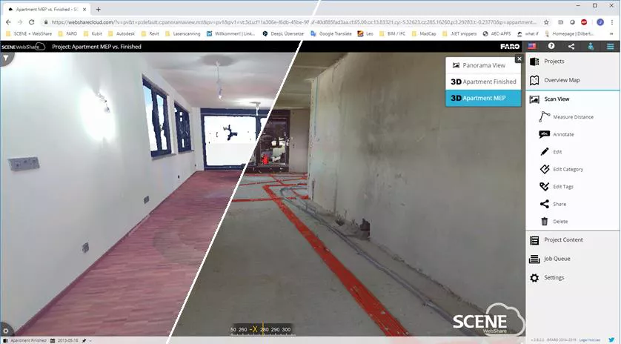Click the FARO logo in header

510,47
